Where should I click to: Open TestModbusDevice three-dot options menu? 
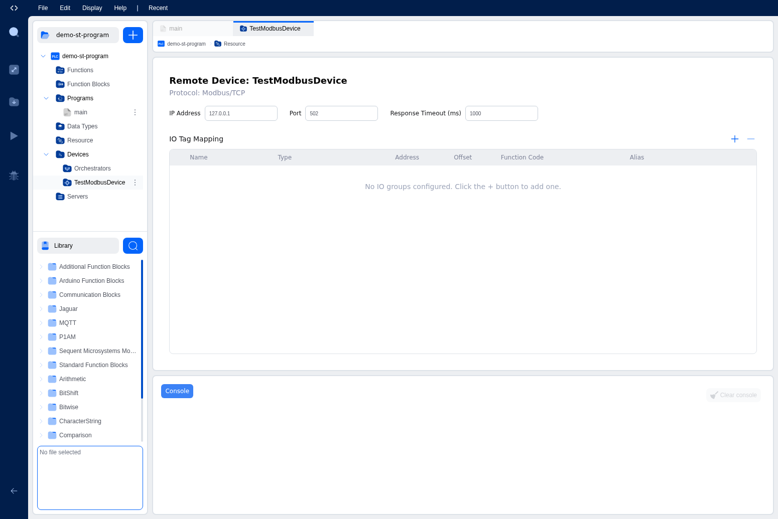coord(135,183)
